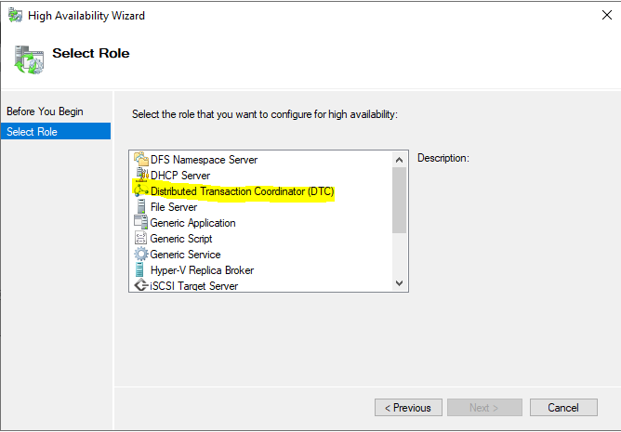Choose DHCP Server from the role list
The image size is (621, 432).
[180, 175]
